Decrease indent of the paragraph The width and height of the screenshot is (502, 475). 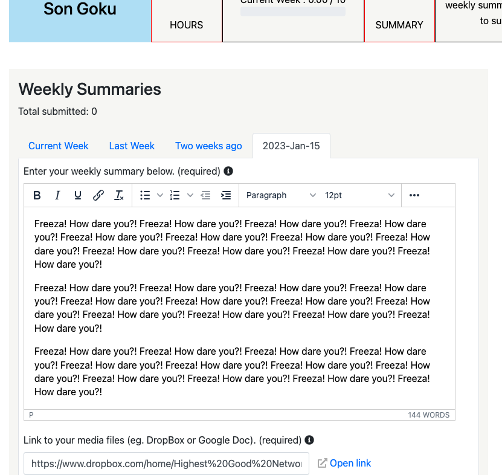pos(205,195)
